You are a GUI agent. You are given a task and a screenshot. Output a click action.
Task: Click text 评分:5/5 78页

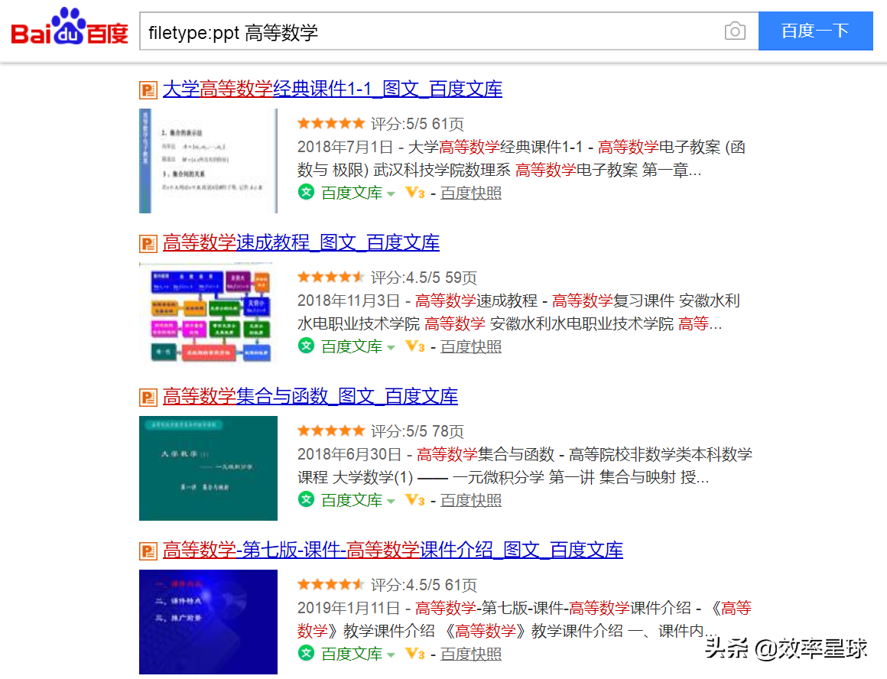(418, 432)
